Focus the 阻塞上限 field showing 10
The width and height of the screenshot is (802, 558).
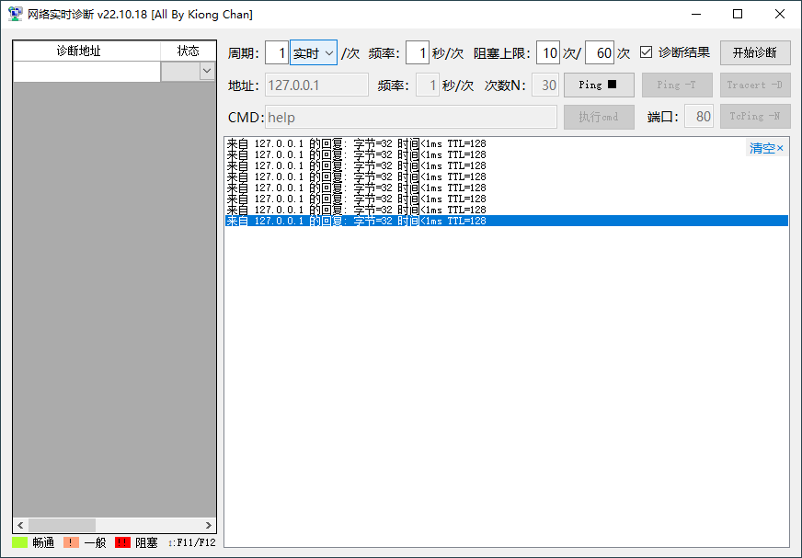548,53
